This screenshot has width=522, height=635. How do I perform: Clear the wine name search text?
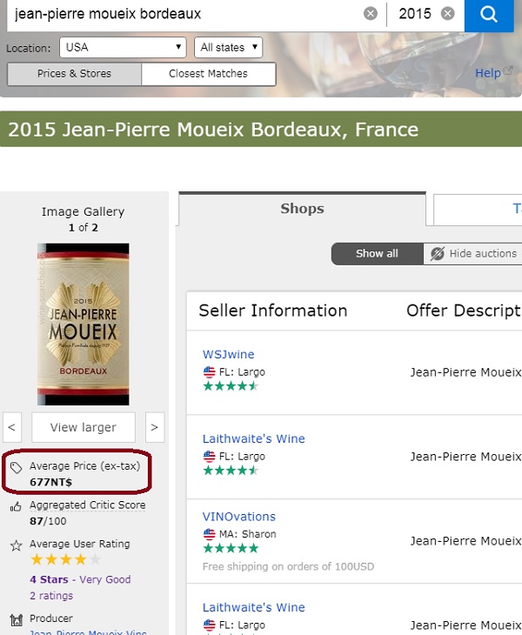371,14
